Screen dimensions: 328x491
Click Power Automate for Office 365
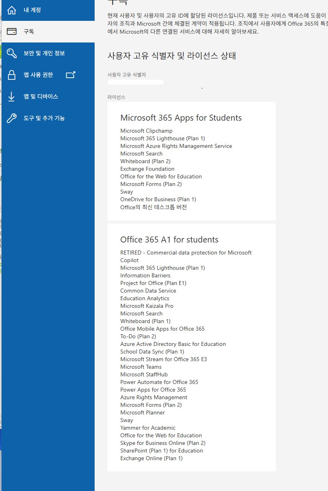pyautogui.click(x=159, y=382)
